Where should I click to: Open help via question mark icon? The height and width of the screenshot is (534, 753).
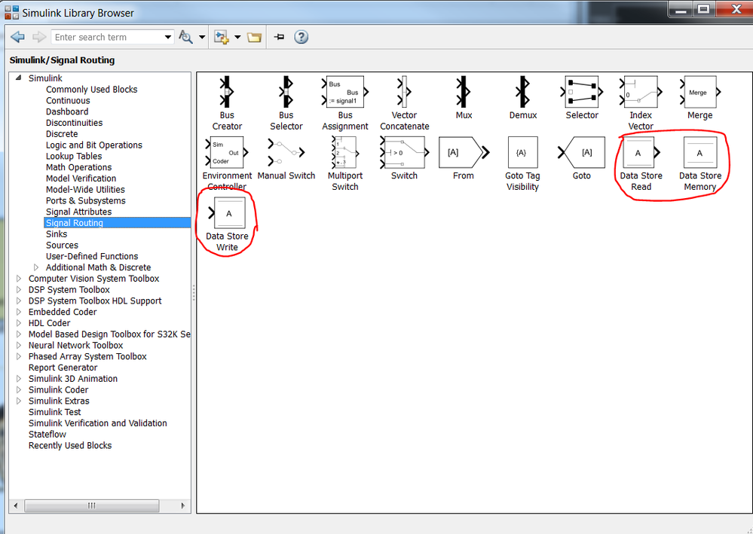coord(301,37)
